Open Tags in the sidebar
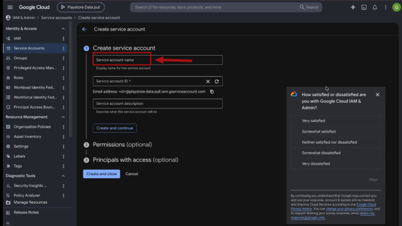 pyautogui.click(x=17, y=166)
